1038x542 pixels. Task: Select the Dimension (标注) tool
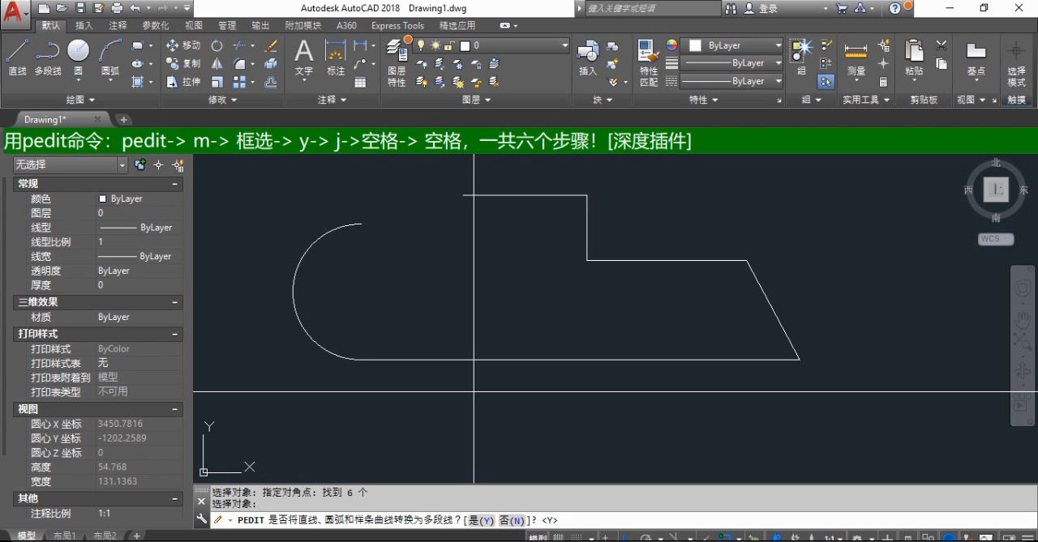pyautogui.click(x=336, y=58)
